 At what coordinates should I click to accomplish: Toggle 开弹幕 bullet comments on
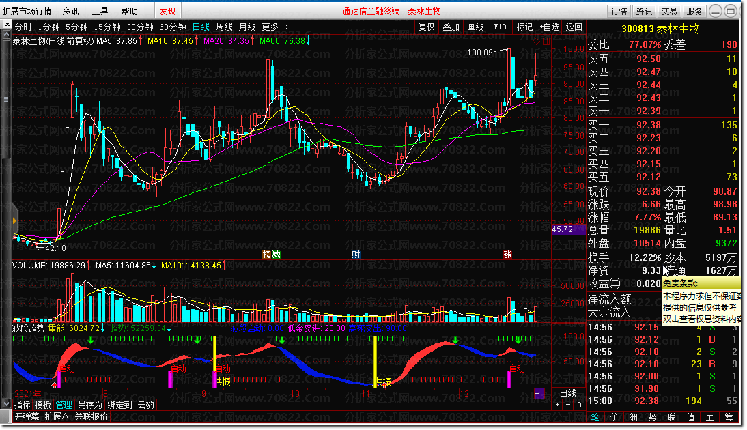pos(27,416)
